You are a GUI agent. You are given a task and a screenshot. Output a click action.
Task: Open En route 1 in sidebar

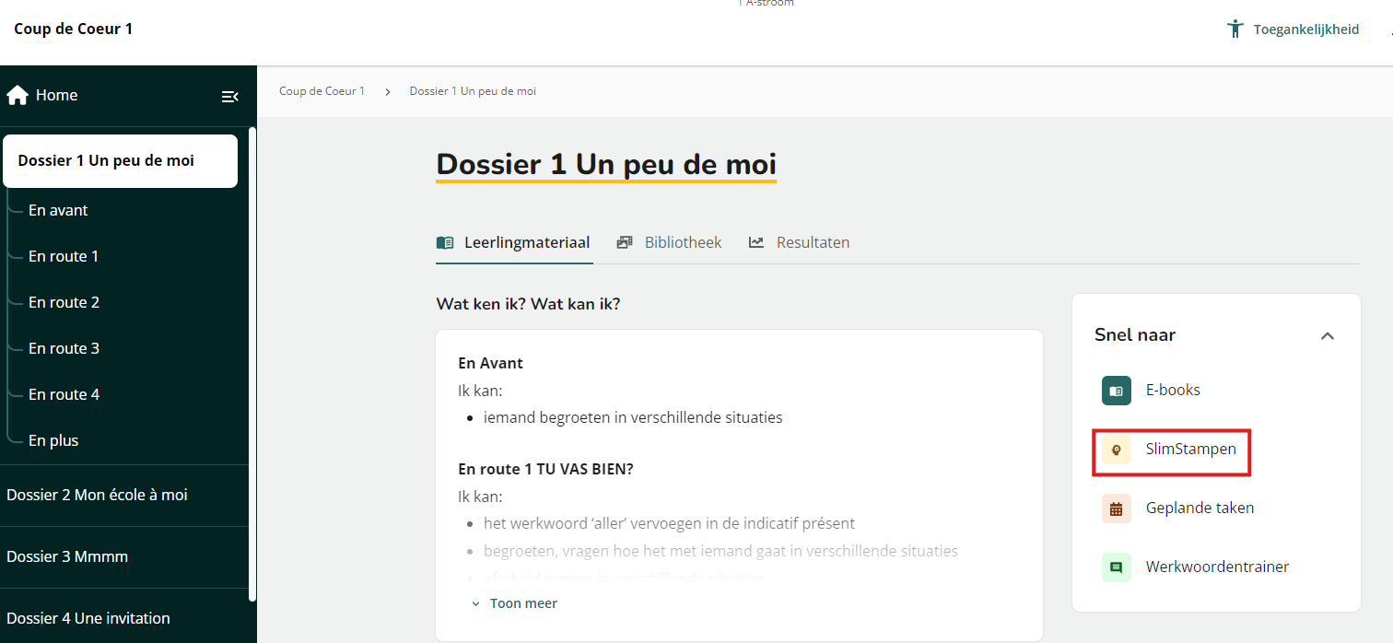tap(64, 257)
